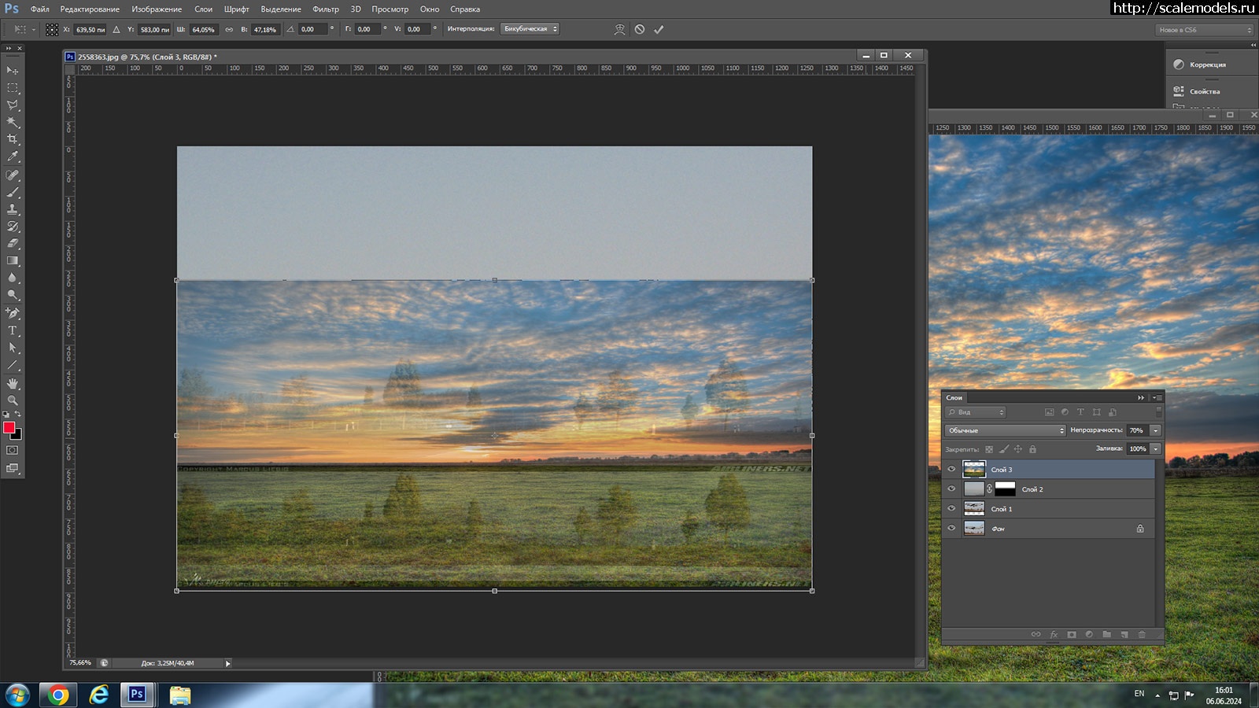Click the add layer mask button
Viewport: 1259px width, 708px height.
tap(1071, 634)
